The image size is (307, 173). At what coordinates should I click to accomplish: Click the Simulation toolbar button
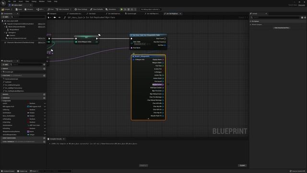[111, 9]
